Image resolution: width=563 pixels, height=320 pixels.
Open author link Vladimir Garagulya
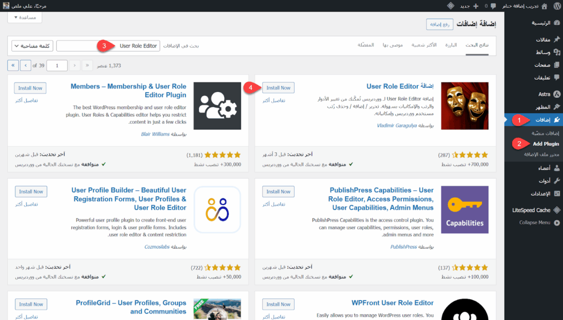(x=397, y=125)
